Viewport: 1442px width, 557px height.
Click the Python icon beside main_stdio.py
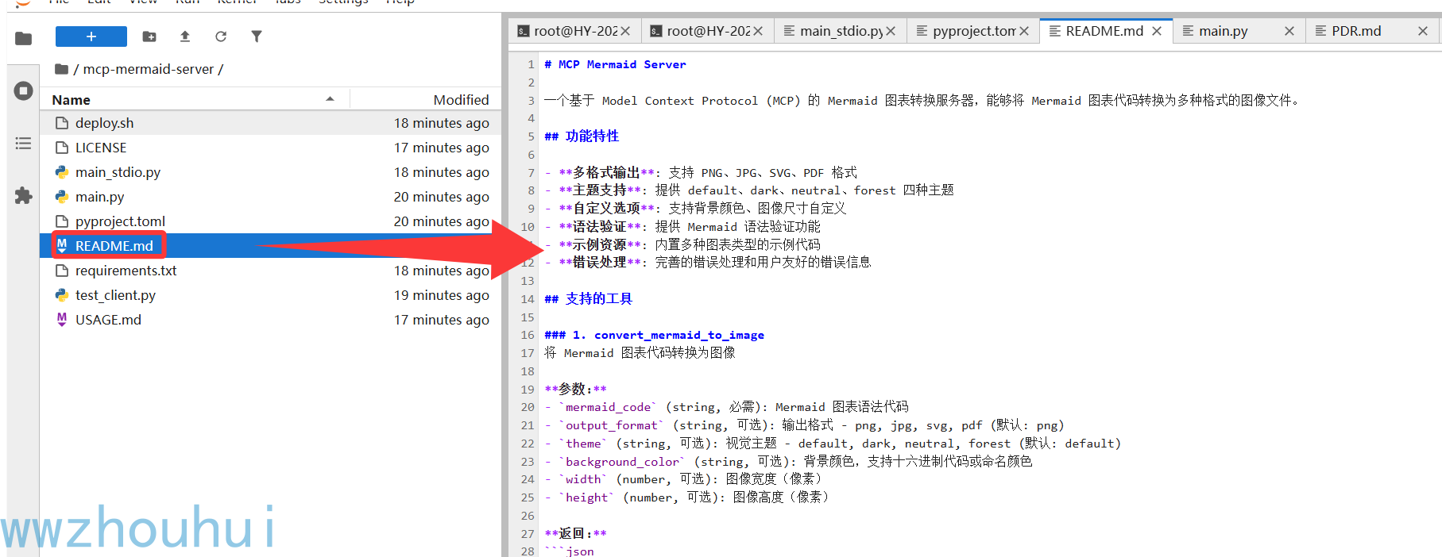62,172
